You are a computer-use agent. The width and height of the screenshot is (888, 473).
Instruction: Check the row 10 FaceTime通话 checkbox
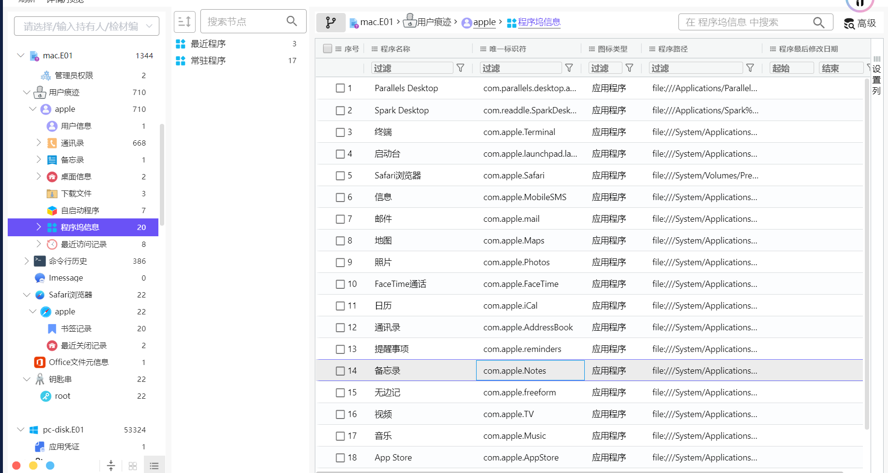(340, 284)
